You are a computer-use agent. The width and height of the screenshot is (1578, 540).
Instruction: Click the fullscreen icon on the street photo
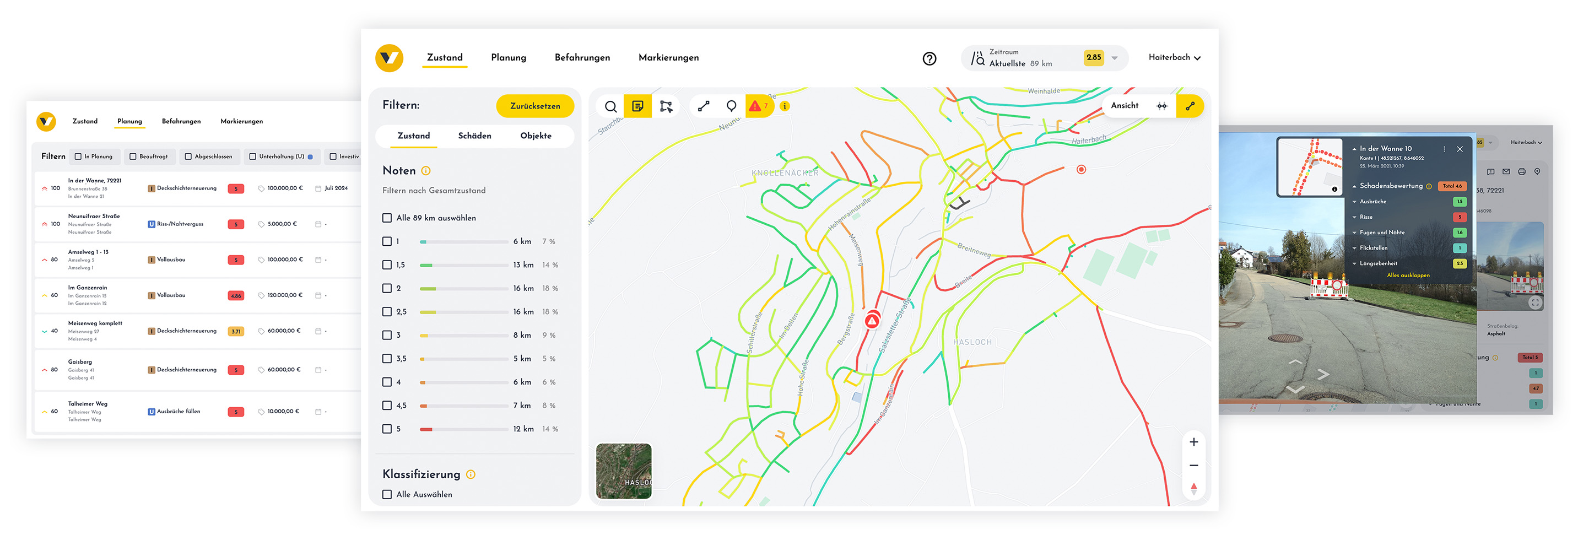(1534, 303)
